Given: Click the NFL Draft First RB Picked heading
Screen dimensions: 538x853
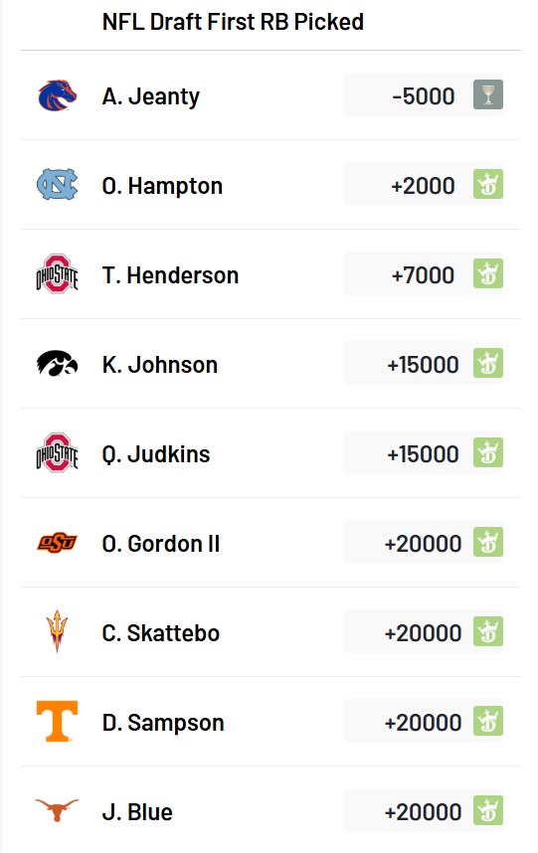Looking at the screenshot, I should tap(233, 22).
